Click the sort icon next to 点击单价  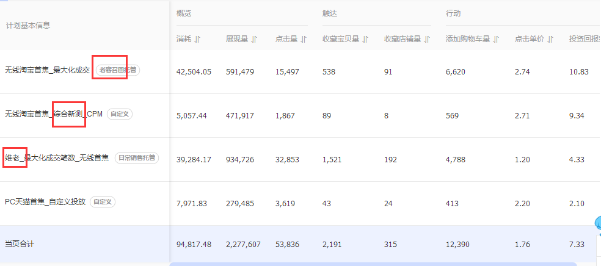point(550,39)
